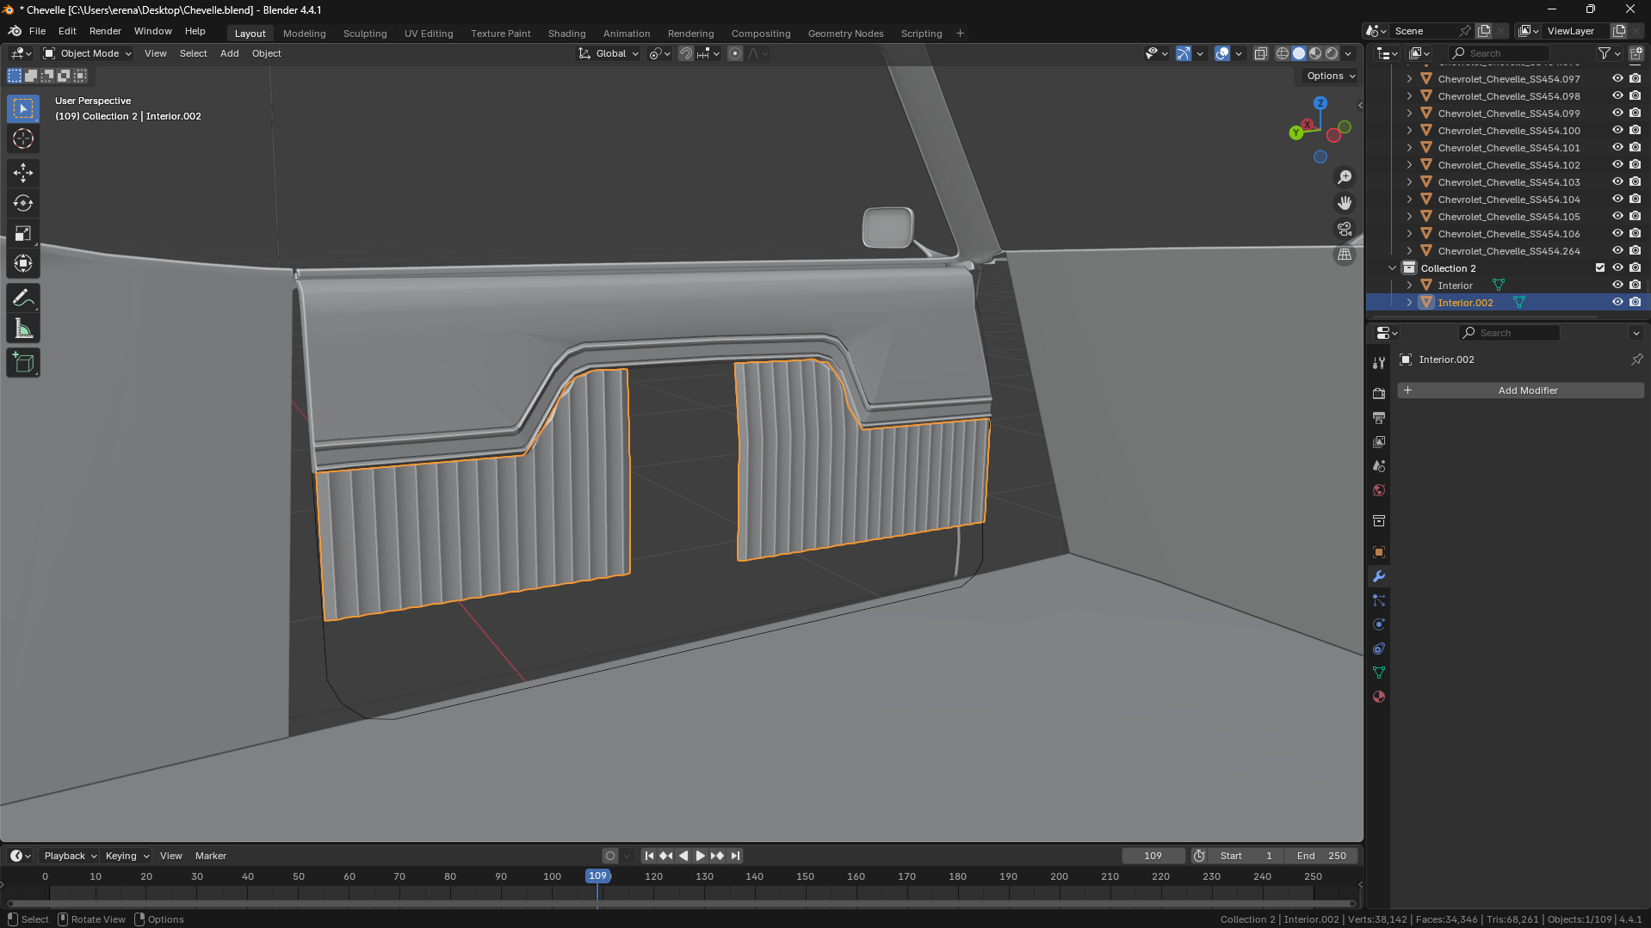
Task: Open the Scene properties tab
Action: [x=1379, y=465]
